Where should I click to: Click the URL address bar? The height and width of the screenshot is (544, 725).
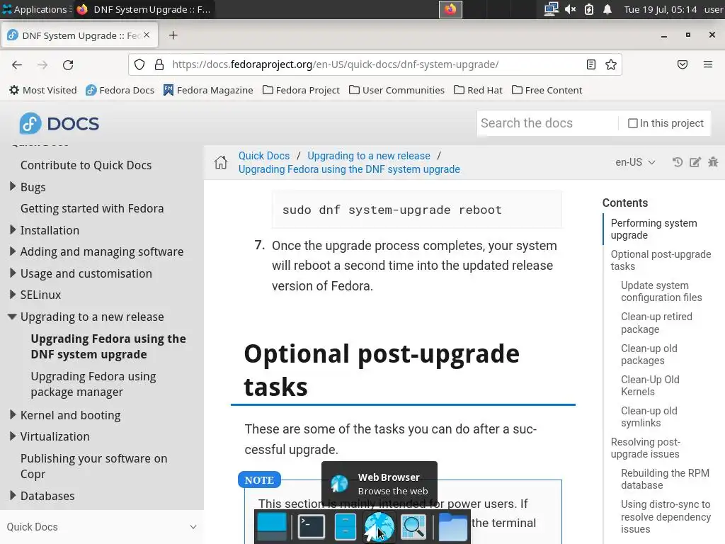tap(375, 64)
